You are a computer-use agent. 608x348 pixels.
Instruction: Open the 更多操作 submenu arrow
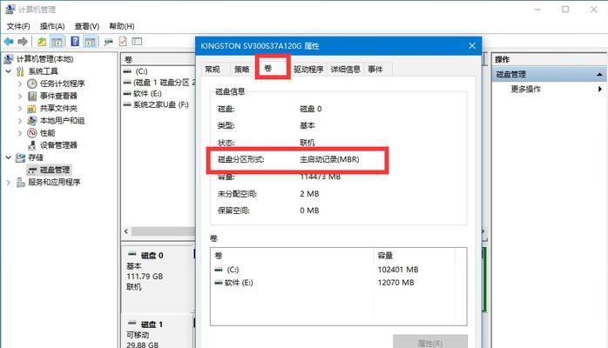(x=600, y=89)
